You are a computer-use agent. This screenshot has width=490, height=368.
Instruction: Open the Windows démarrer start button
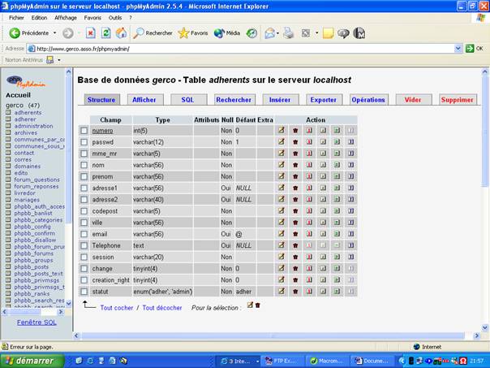pyautogui.click(x=29, y=361)
